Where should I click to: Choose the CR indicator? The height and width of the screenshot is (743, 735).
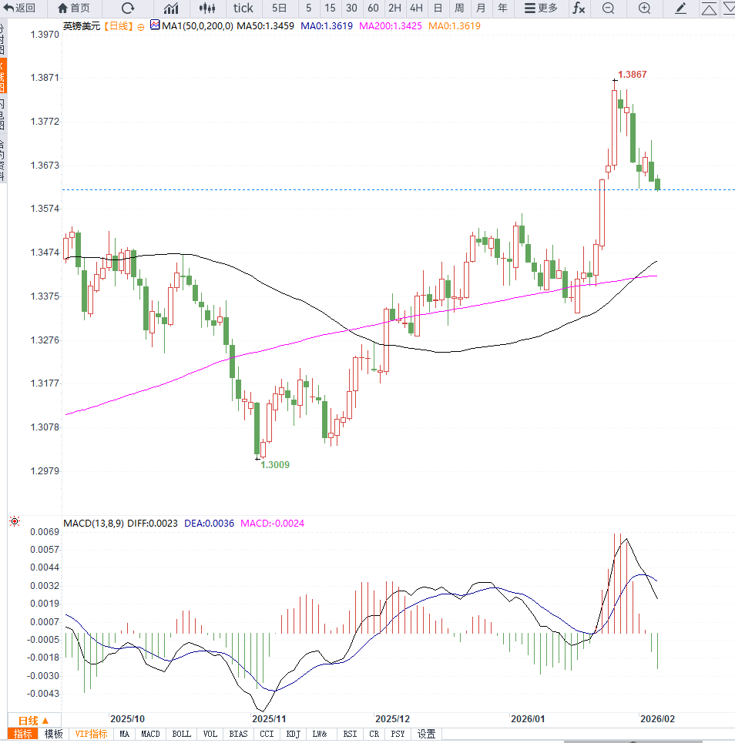tap(374, 734)
